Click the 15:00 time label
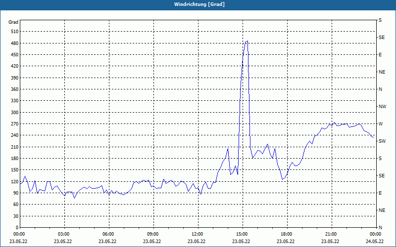 coord(243,234)
